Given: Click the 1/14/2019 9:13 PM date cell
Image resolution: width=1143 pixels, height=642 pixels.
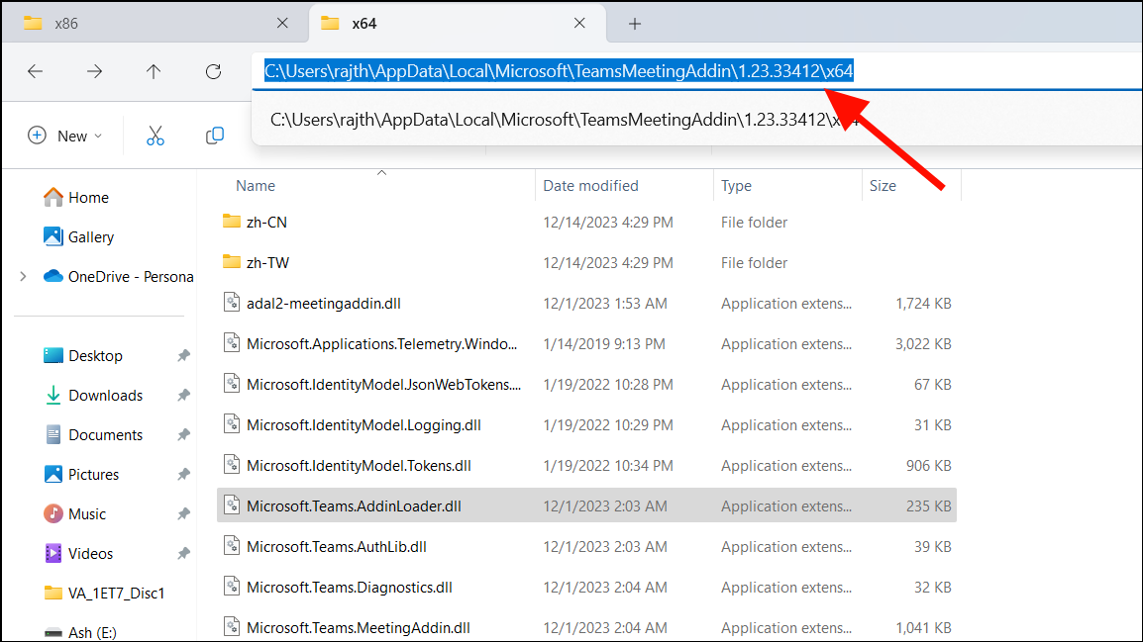Looking at the screenshot, I should [x=604, y=343].
